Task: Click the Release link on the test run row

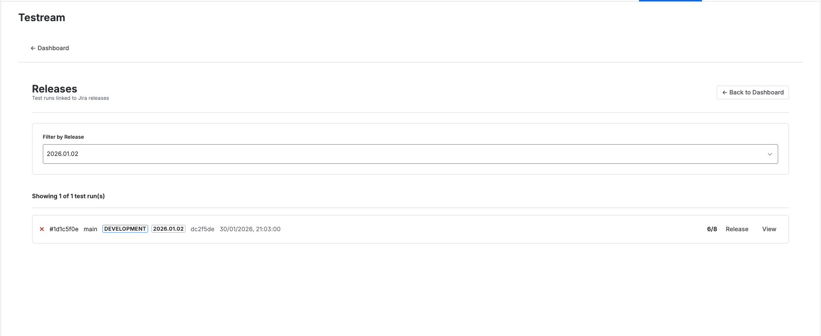Action: pos(737,229)
